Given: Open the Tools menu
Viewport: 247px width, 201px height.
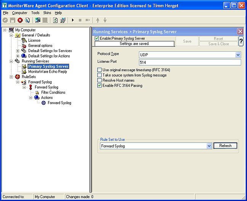Looking at the screenshot, I should pyautogui.click(x=35, y=13).
